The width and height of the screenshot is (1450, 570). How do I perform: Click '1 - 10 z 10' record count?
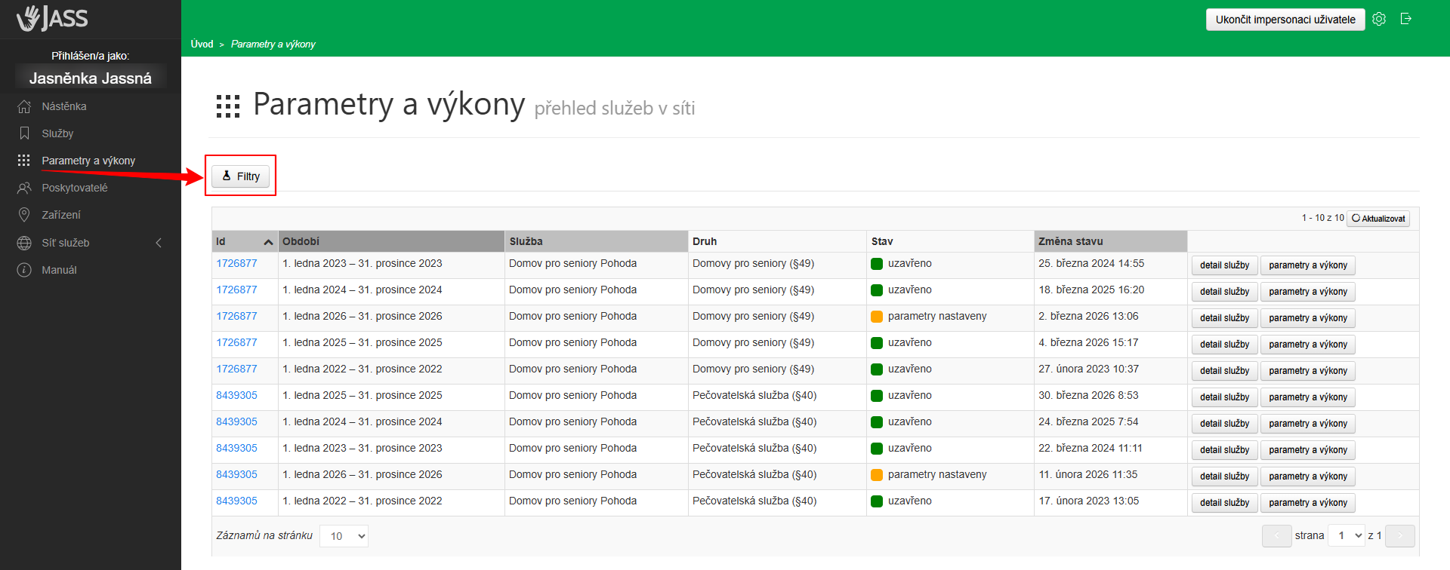pyautogui.click(x=1322, y=218)
